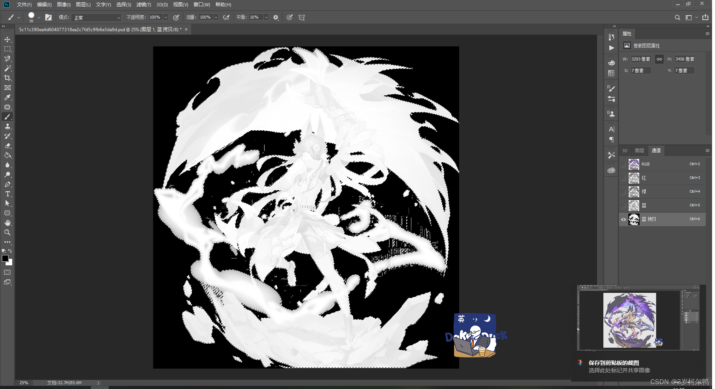Screen dimensions: 715x389
Task: Show the 蓝 channel visibility
Action: (623, 205)
